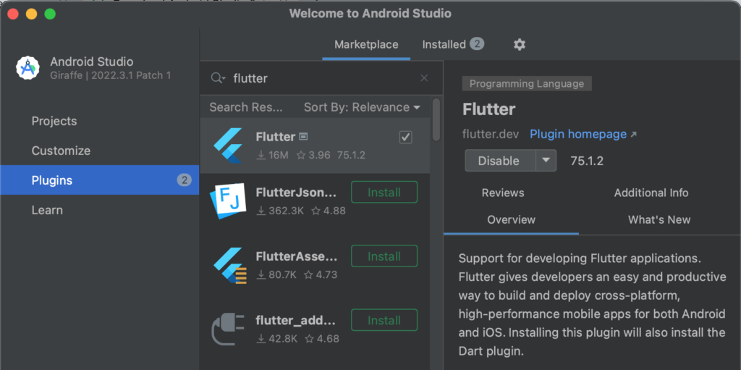Click the FlutterAsse plugin icon
The image size is (741, 370).
coord(229,265)
